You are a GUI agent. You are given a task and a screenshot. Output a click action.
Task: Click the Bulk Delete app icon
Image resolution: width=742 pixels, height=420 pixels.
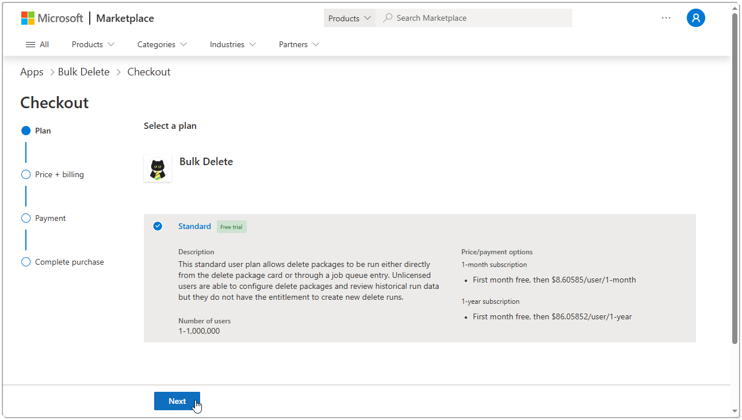coord(158,168)
